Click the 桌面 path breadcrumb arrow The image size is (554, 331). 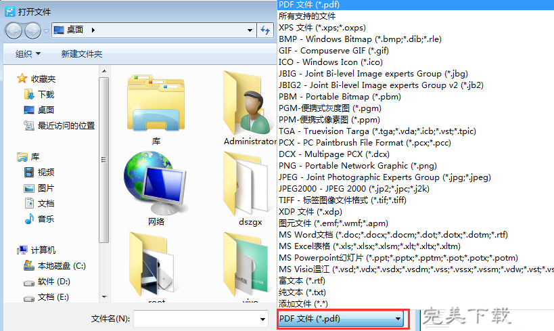[93, 30]
